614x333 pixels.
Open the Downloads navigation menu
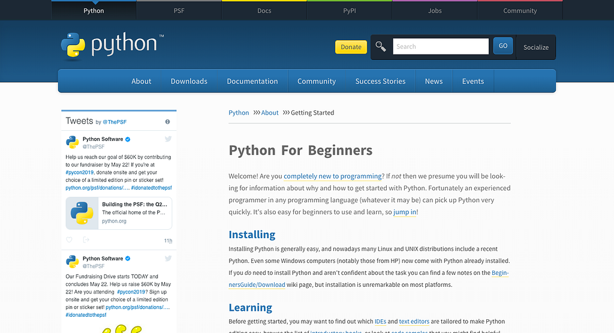[x=189, y=81]
